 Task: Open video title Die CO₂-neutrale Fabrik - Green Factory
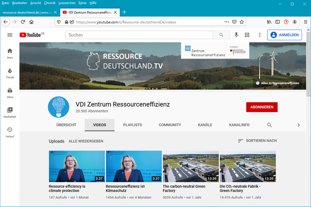(240, 188)
